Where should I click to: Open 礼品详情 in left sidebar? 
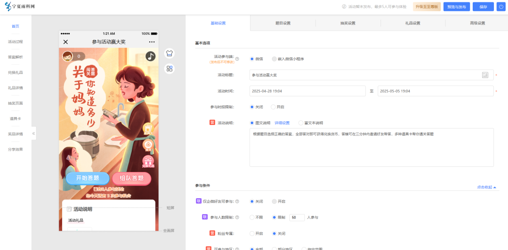tap(16, 88)
